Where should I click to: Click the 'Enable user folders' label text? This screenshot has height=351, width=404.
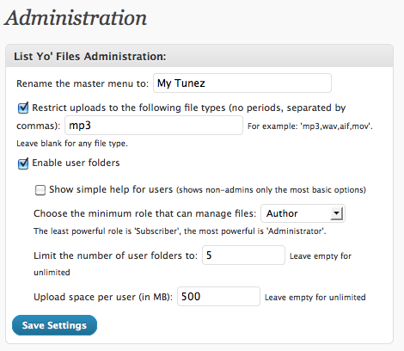tap(76, 163)
